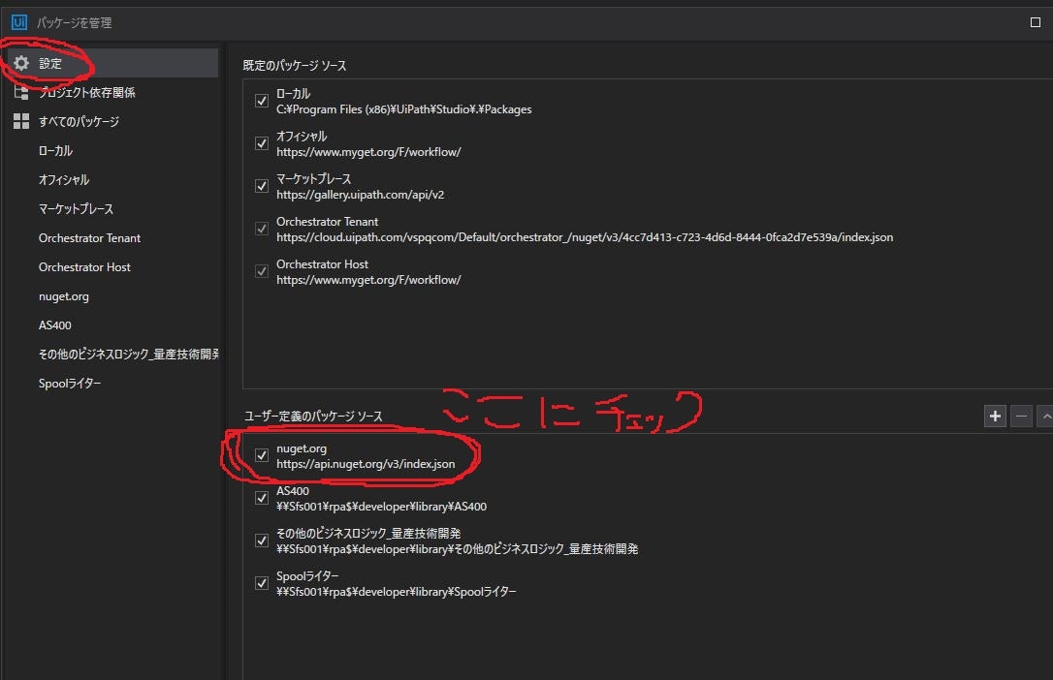The image size is (1053, 680).
Task: Toggle the Spoolライター source checkbox
Action: [261, 582]
